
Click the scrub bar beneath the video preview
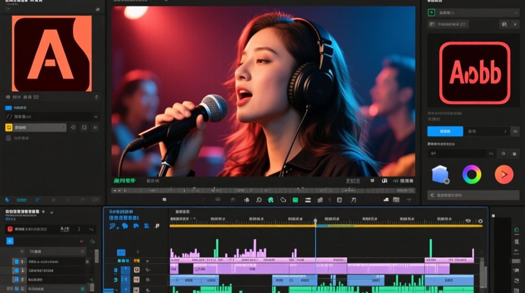(x=263, y=191)
